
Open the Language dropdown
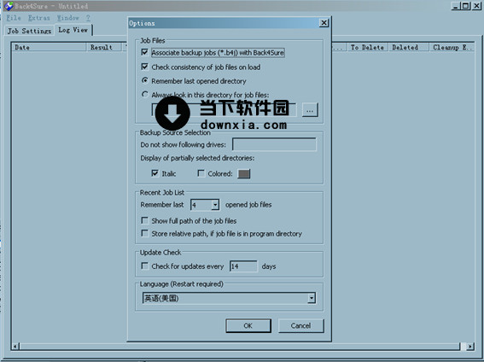click(312, 298)
